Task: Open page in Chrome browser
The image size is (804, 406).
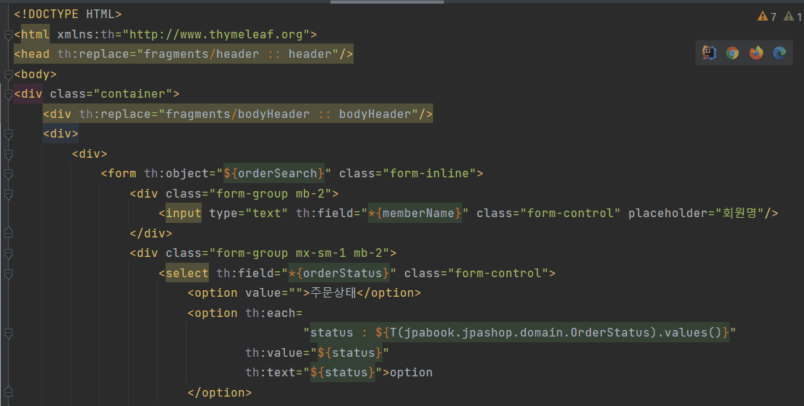Action: 732,53
